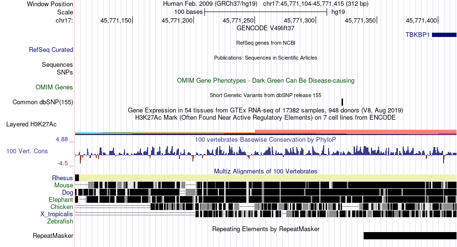Select the dbSNP variant tick mark
The image size is (457, 247).
pos(342,102)
